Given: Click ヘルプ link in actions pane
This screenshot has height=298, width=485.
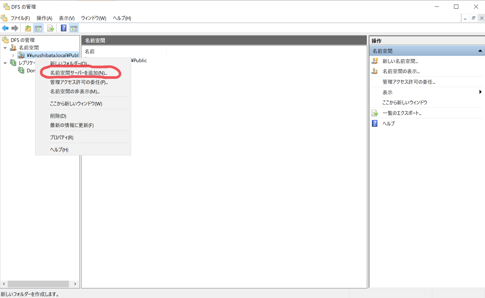Looking at the screenshot, I should coord(389,124).
